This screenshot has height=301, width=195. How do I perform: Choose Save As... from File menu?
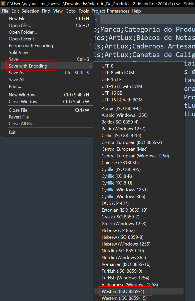point(18,73)
